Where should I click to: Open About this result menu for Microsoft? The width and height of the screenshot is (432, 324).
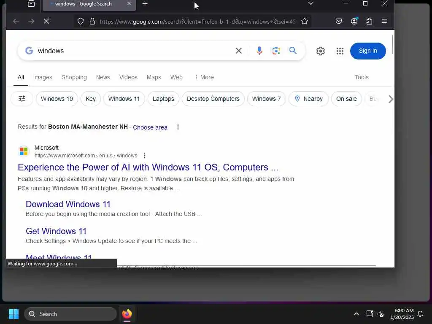coord(145,156)
